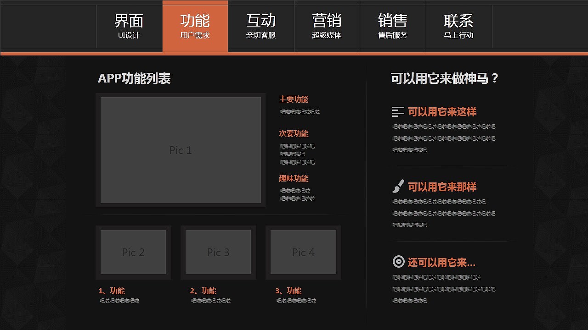588x330 pixels.
Task: Select the 营销 超级媒体 navigation item
Action: pyautogui.click(x=327, y=27)
